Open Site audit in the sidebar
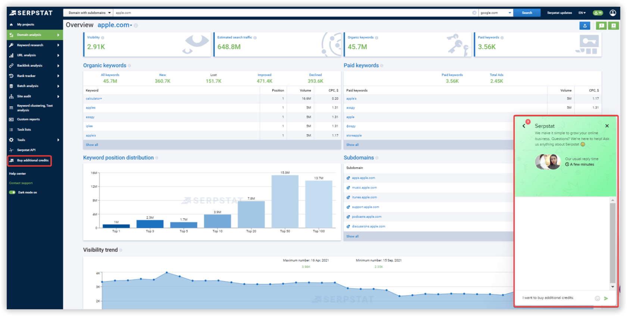Image resolution: width=627 pixels, height=316 pixels. coord(24,97)
